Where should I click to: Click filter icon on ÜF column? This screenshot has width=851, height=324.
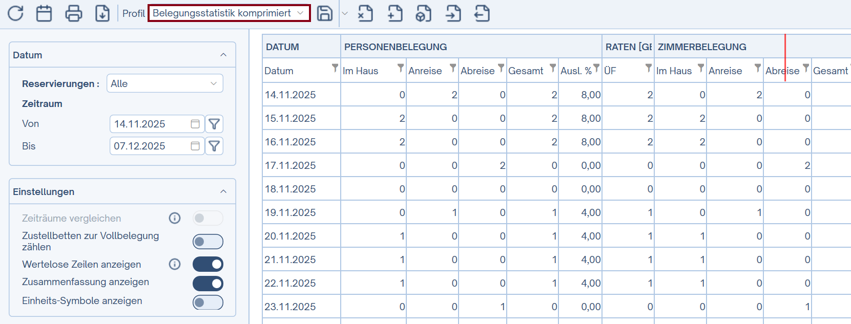(649, 68)
